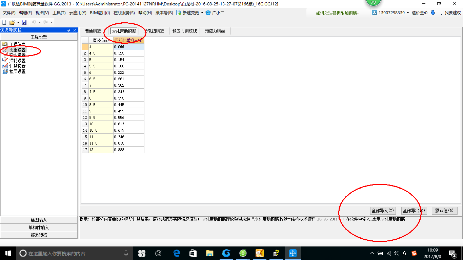
Task: Open the 单构件输入 module
Action: (x=39, y=227)
